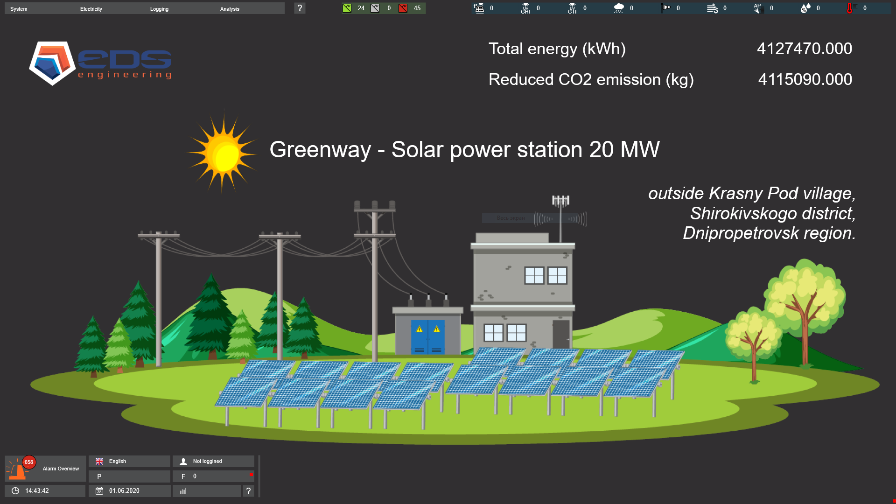This screenshot has width=896, height=504.
Task: Click the green inverter status icon
Action: [x=347, y=8]
